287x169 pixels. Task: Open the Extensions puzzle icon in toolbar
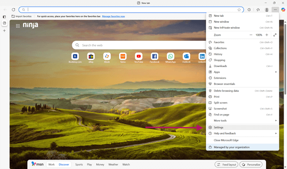coord(249,10)
